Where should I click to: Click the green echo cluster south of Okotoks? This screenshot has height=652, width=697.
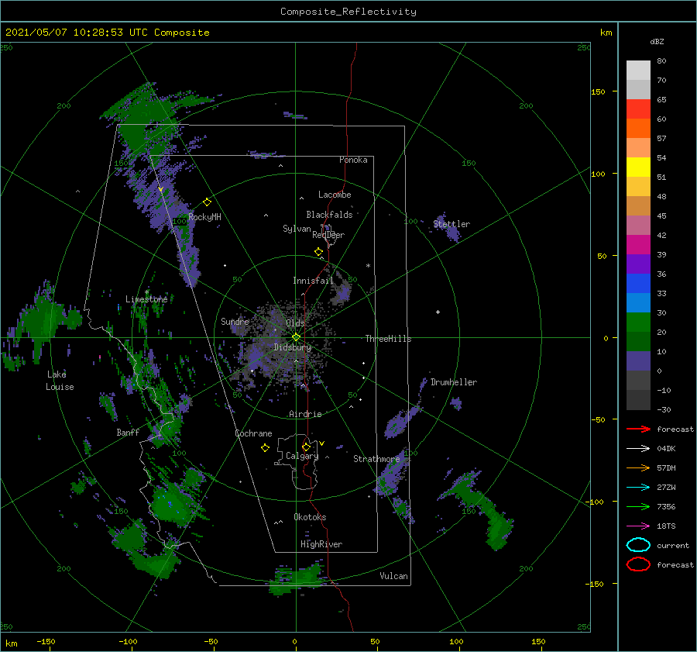tap(297, 578)
